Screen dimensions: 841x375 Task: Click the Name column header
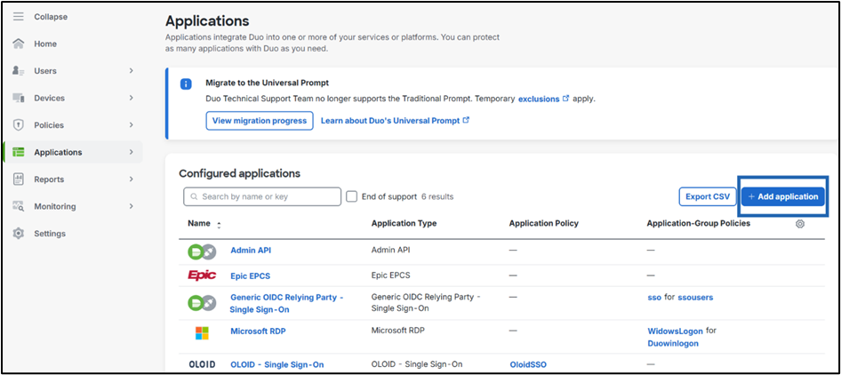pyautogui.click(x=199, y=223)
